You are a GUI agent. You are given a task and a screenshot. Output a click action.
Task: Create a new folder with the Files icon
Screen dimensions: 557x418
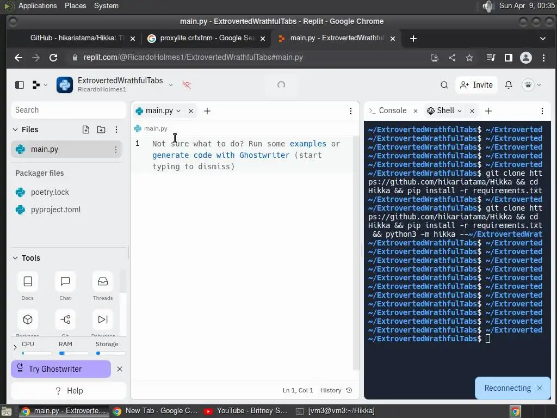(101, 130)
